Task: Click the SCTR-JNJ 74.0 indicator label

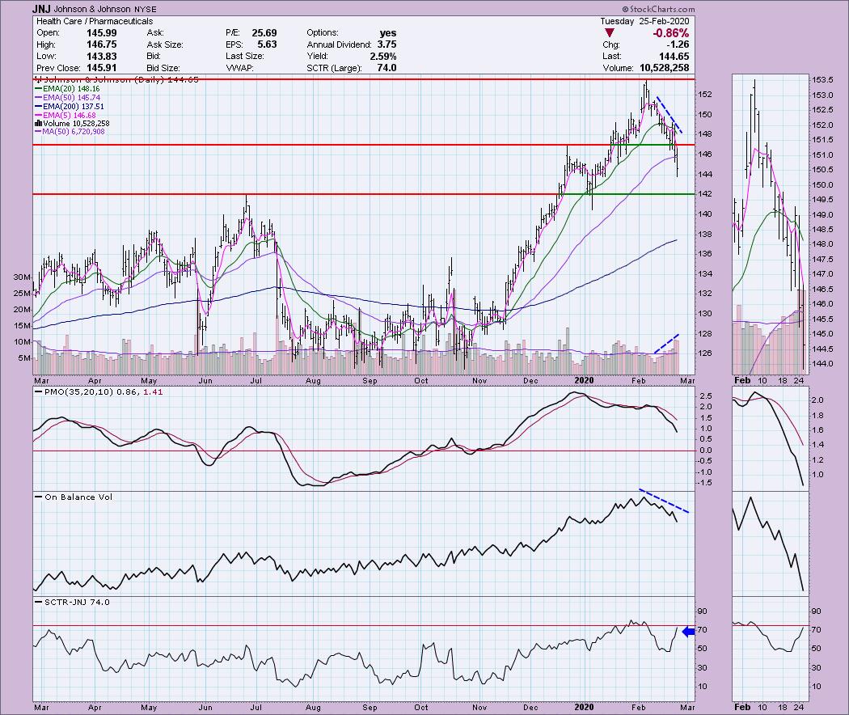Action: [77, 602]
